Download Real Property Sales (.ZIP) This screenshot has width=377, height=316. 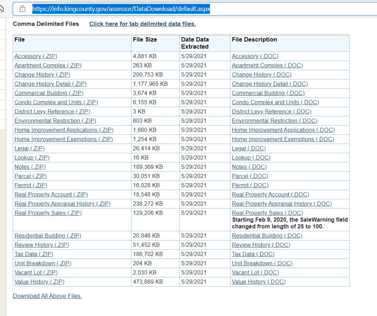pos(48,213)
